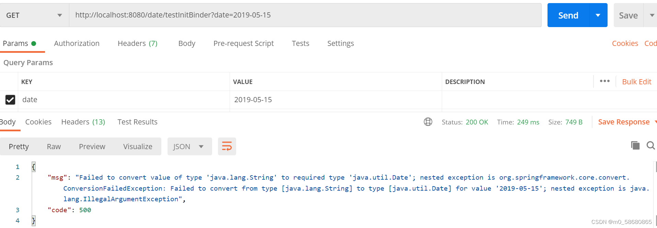Switch to the Pre-request Script tab

point(243,44)
